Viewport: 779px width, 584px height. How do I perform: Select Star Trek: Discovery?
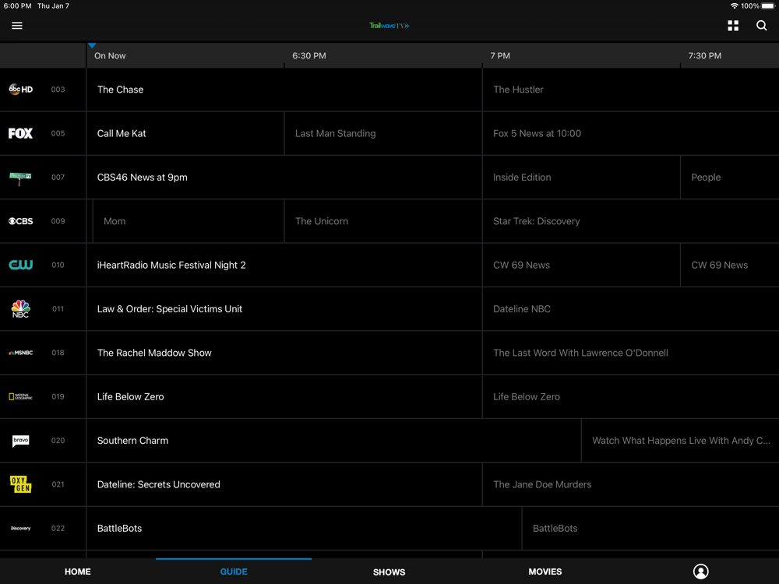pos(630,221)
